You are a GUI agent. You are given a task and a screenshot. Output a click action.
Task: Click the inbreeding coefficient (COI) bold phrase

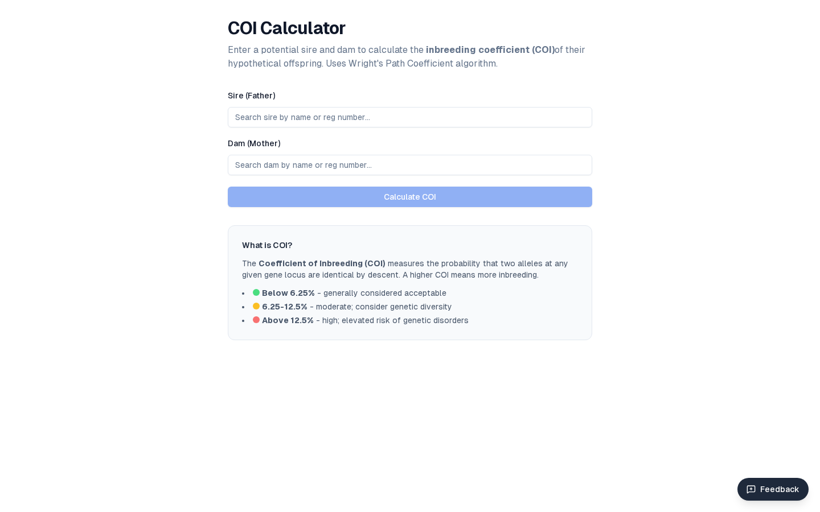coord(490,50)
